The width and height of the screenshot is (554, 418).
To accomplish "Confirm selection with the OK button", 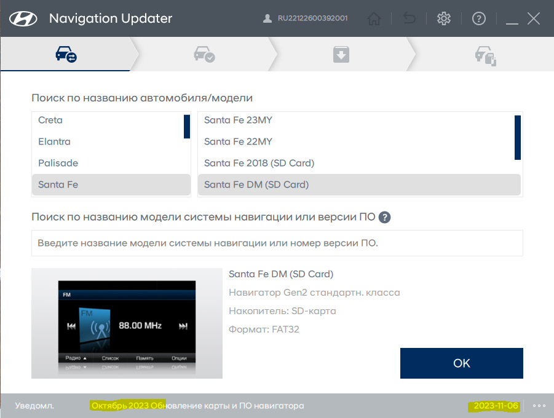I will [461, 363].
